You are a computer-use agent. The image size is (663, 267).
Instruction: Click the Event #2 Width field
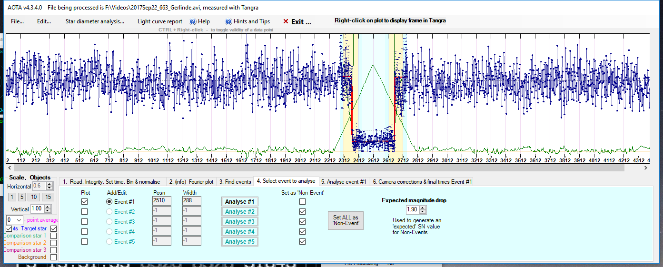click(x=192, y=211)
